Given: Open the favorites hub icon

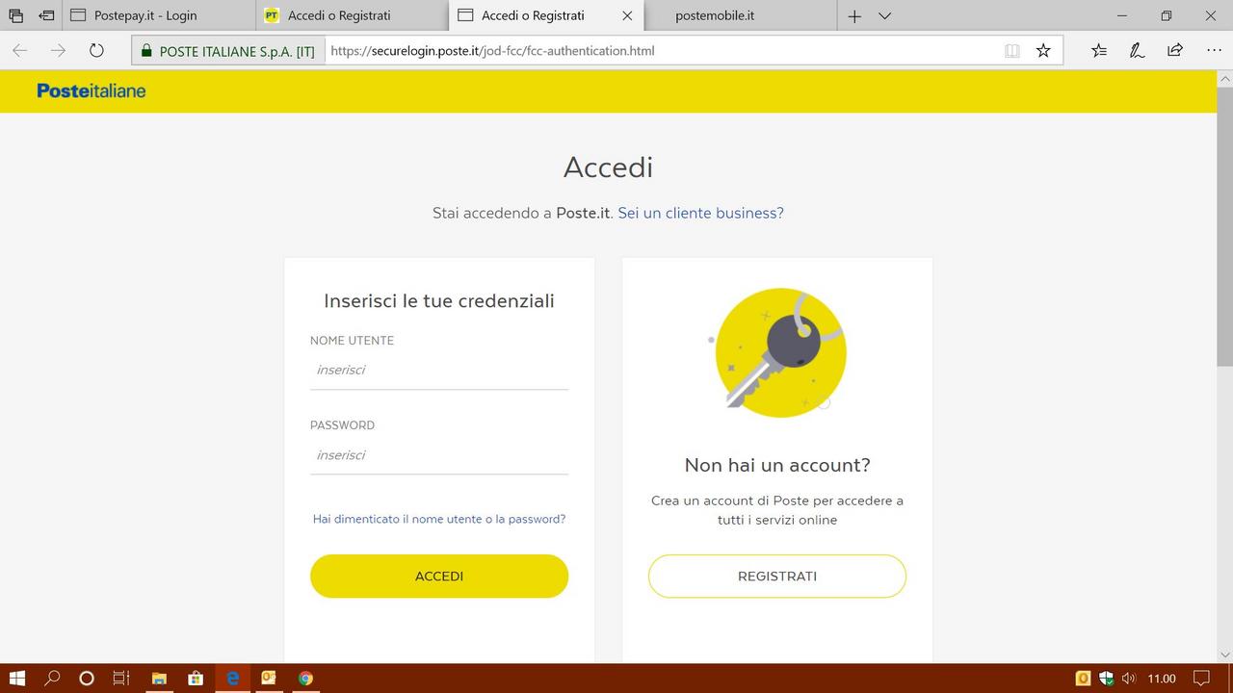Looking at the screenshot, I should click(x=1099, y=51).
